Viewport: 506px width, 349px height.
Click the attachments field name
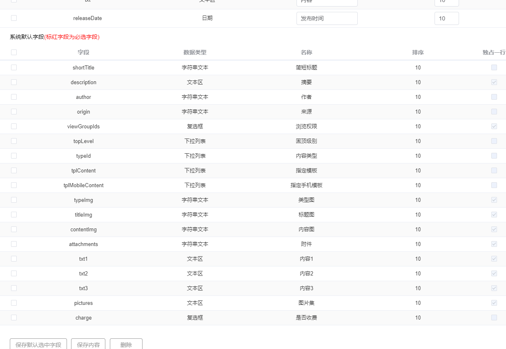click(83, 244)
